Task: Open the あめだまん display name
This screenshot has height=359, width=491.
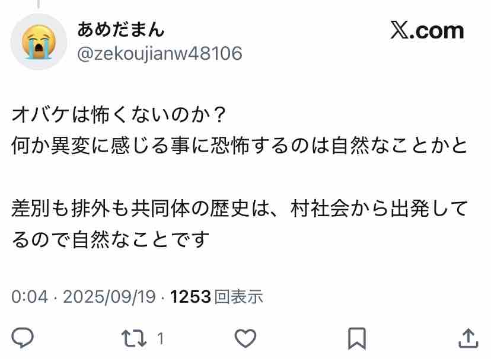Action: [x=121, y=30]
